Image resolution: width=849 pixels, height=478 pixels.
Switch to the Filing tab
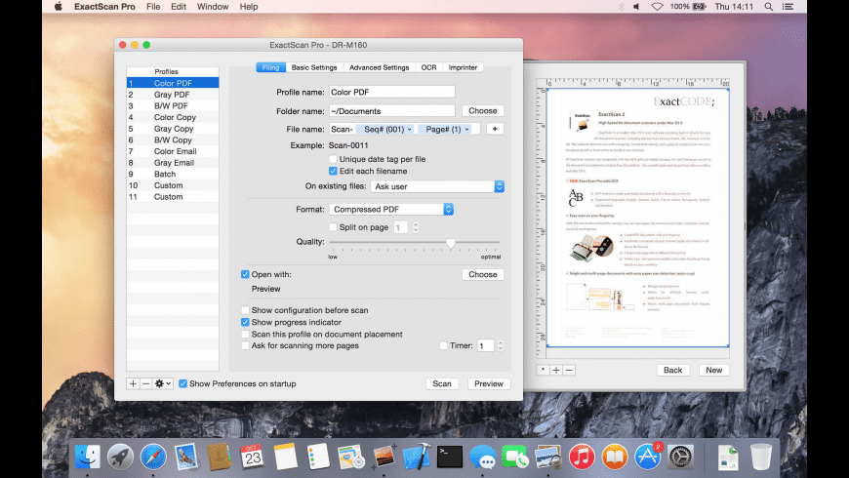(x=270, y=67)
